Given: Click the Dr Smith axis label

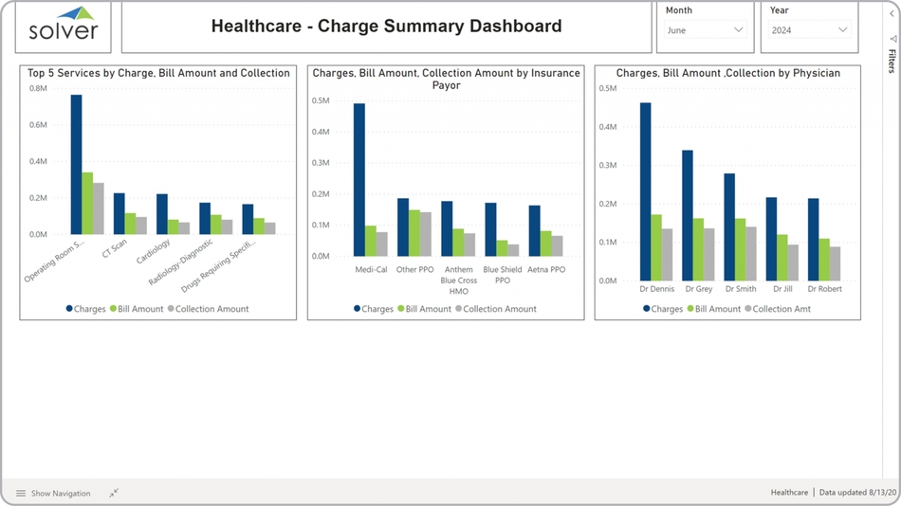Looking at the screenshot, I should click(741, 289).
